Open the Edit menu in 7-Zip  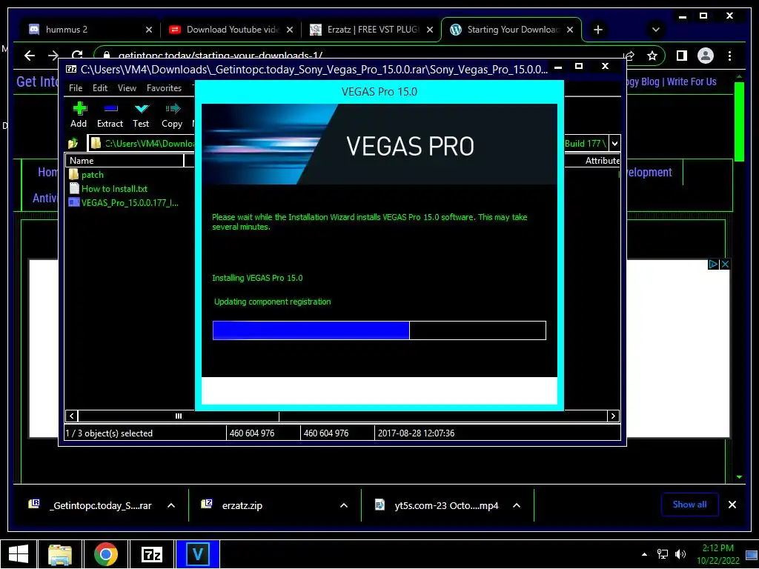(x=100, y=88)
